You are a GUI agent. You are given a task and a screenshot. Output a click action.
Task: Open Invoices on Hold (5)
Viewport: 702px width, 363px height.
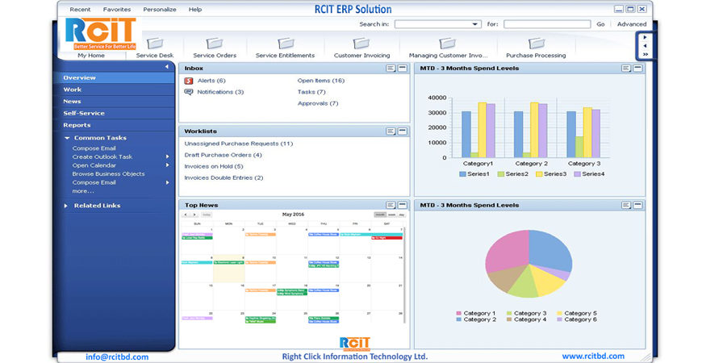[x=214, y=166]
